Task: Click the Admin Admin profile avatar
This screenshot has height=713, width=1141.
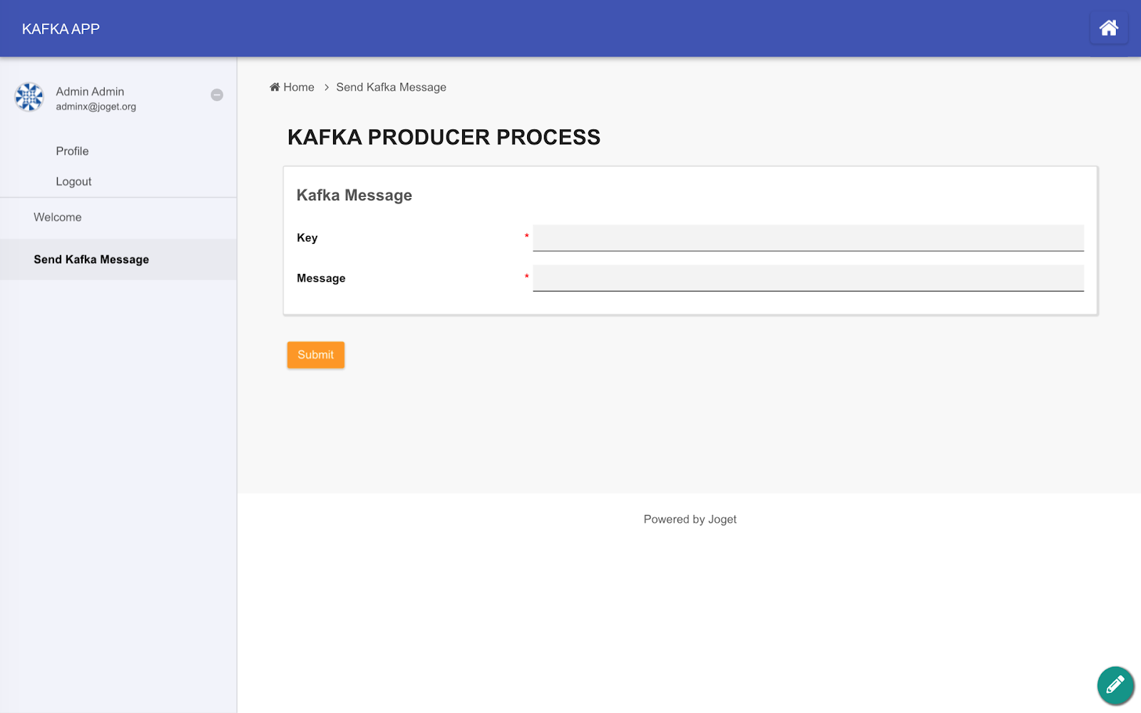Action: coord(29,97)
